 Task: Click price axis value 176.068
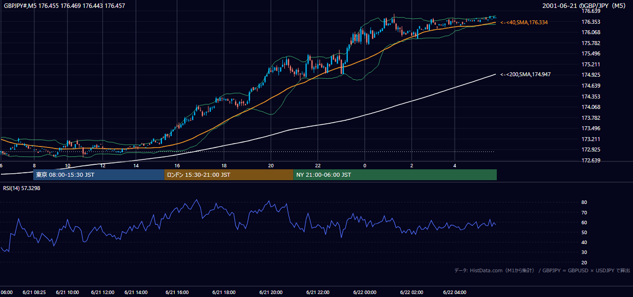[591, 32]
